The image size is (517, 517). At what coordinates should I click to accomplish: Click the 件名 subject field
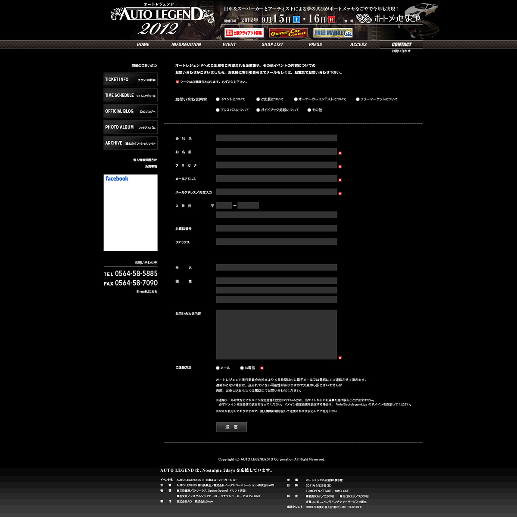click(x=277, y=268)
